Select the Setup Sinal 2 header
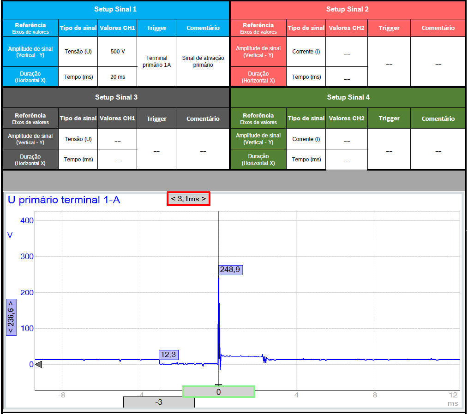The height and width of the screenshot is (414, 468). [x=348, y=9]
